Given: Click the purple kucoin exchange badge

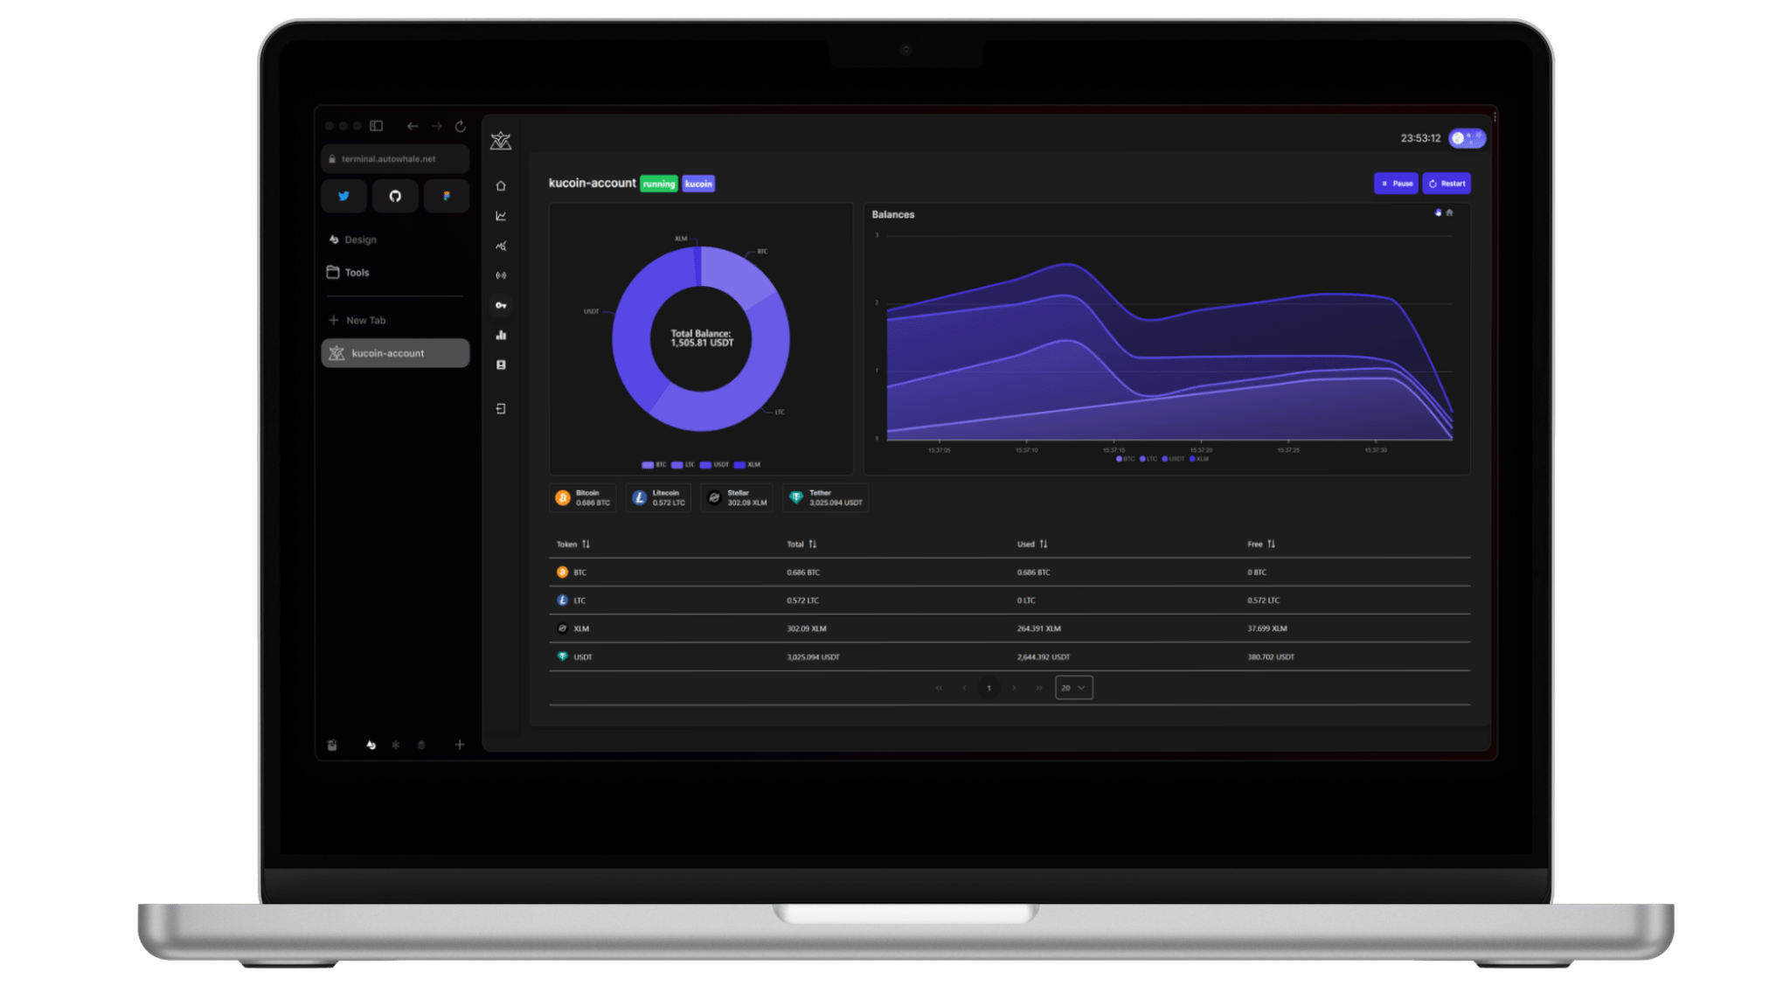Looking at the screenshot, I should (698, 184).
